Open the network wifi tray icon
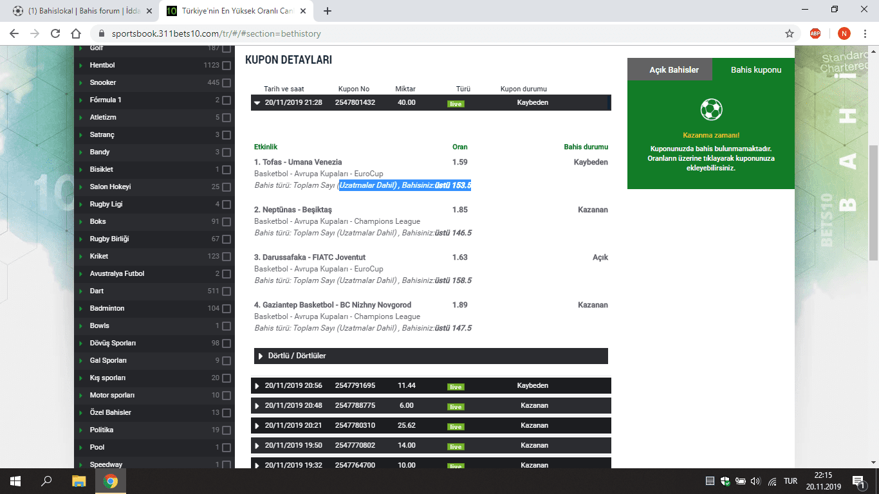This screenshot has width=879, height=494. [x=772, y=480]
